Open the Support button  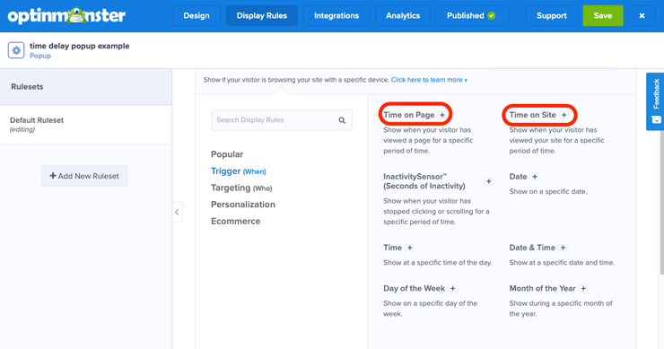click(x=551, y=15)
